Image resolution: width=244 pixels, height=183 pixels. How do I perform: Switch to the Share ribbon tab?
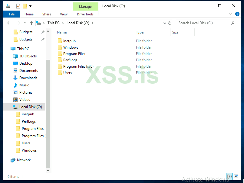tap(47, 14)
